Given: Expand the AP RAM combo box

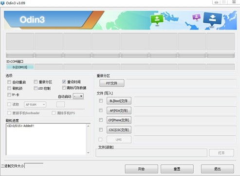Looking at the screenshot, I should [x=35, y=105].
